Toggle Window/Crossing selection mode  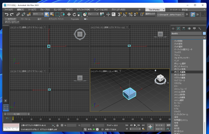(x=63, y=14)
